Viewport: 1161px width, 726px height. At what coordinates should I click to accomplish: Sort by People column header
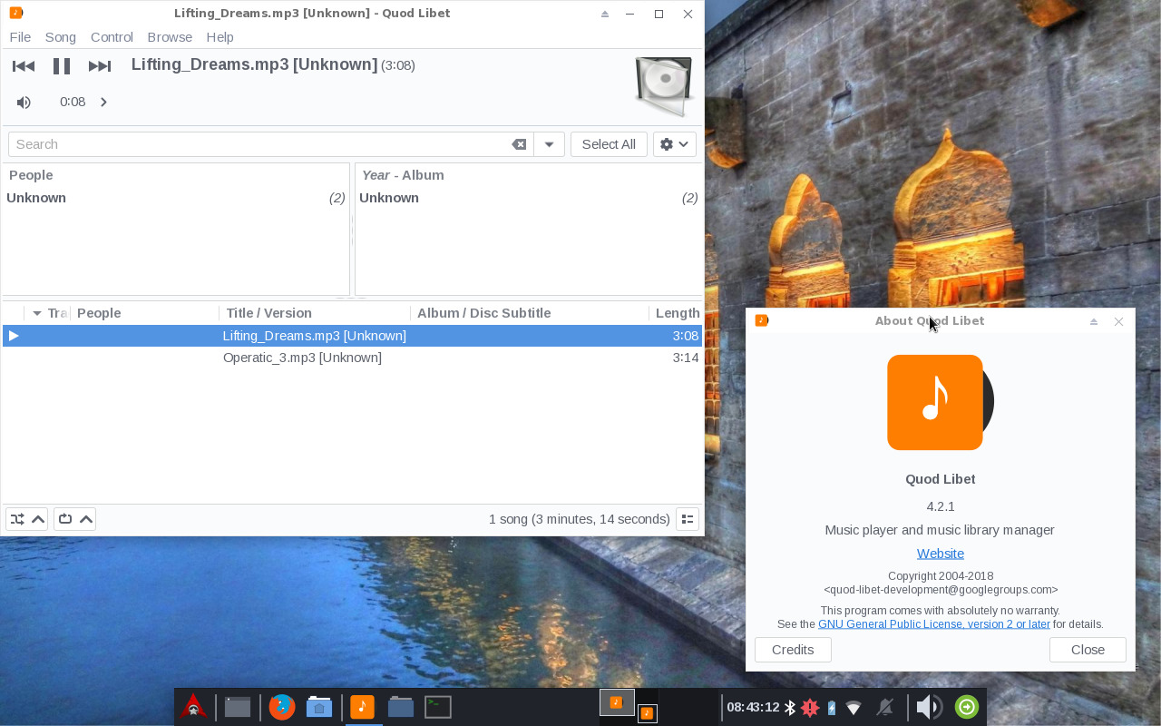[145, 313]
